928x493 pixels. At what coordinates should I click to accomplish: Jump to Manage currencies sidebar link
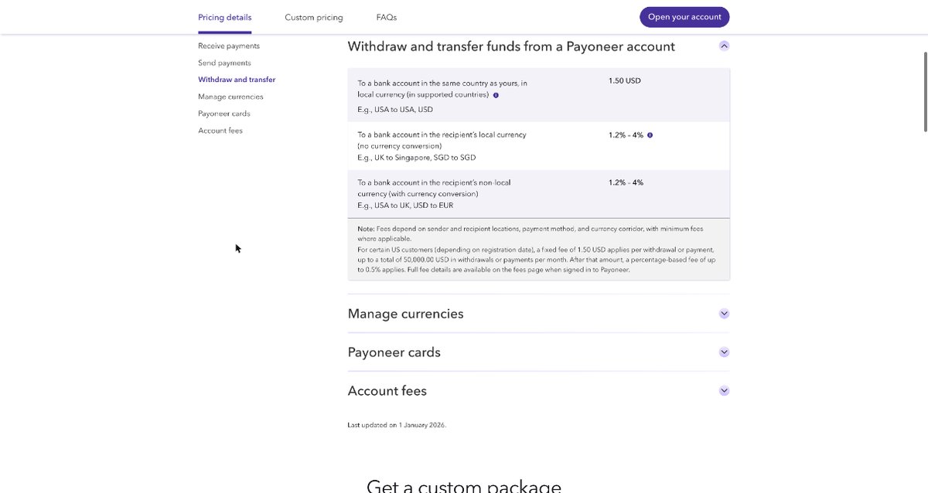click(x=230, y=97)
